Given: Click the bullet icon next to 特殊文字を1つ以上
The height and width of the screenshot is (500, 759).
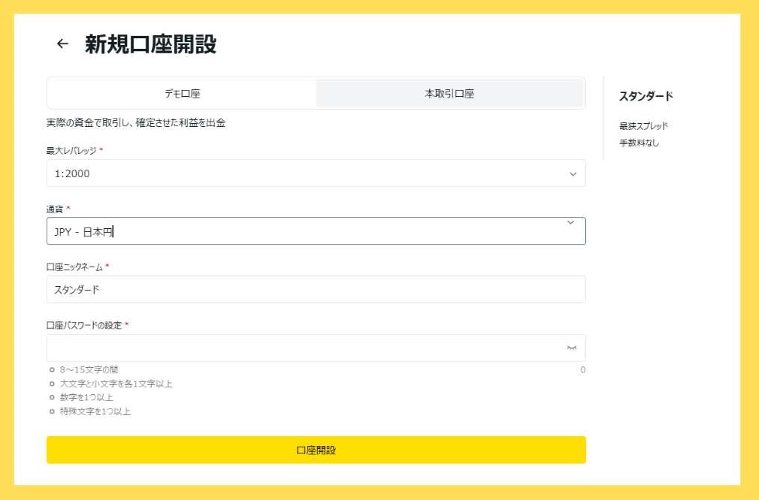Looking at the screenshot, I should tap(50, 411).
